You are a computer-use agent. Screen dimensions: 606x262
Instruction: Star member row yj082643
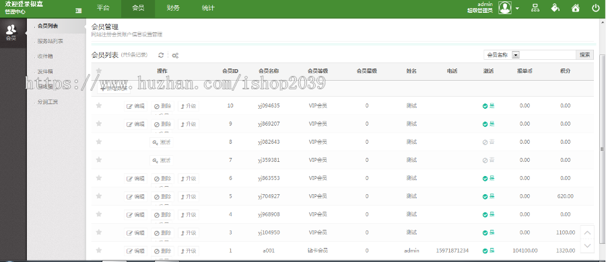pyautogui.click(x=99, y=142)
